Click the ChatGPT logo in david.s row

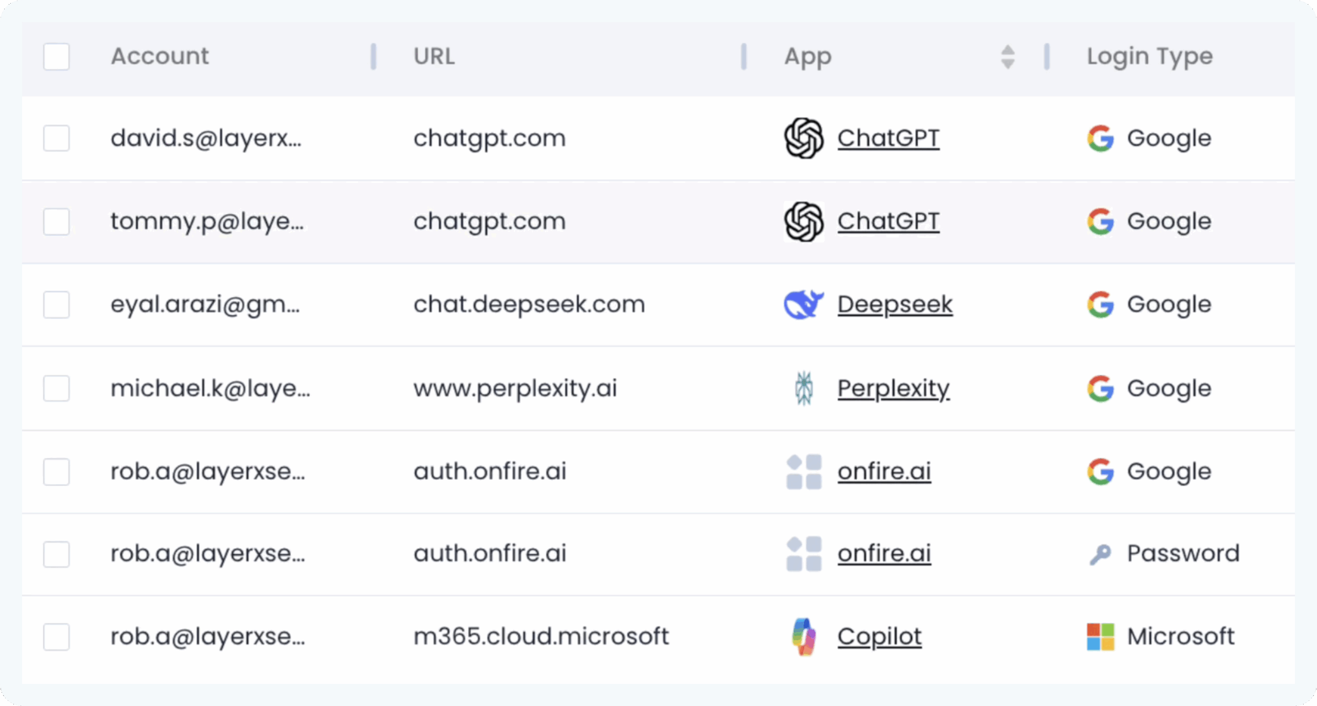[x=804, y=138]
